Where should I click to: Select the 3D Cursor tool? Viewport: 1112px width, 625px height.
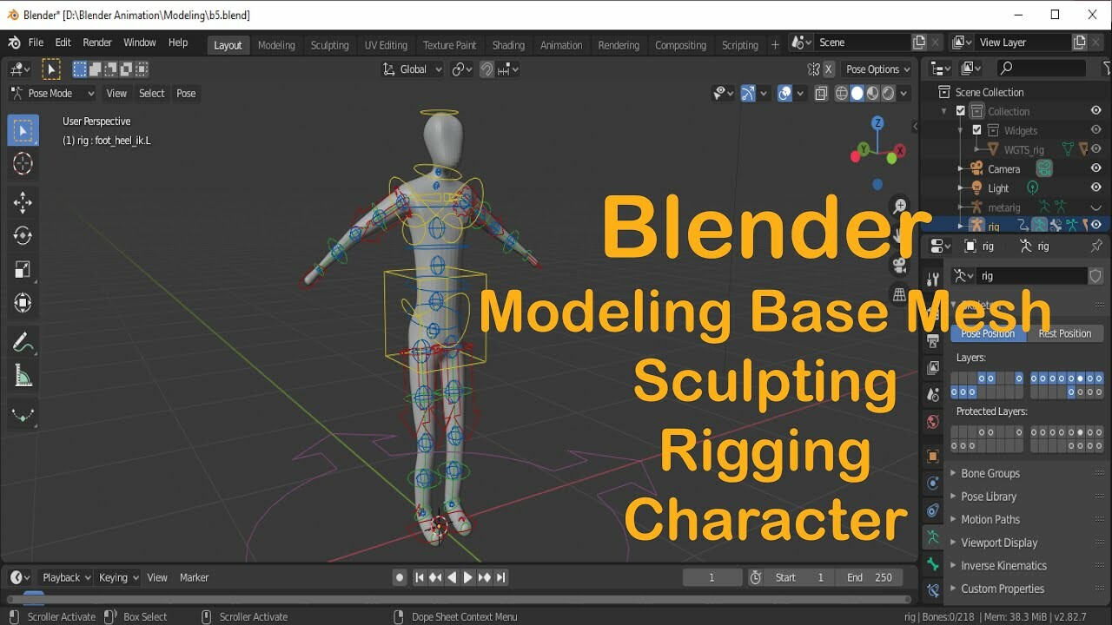[x=23, y=163]
